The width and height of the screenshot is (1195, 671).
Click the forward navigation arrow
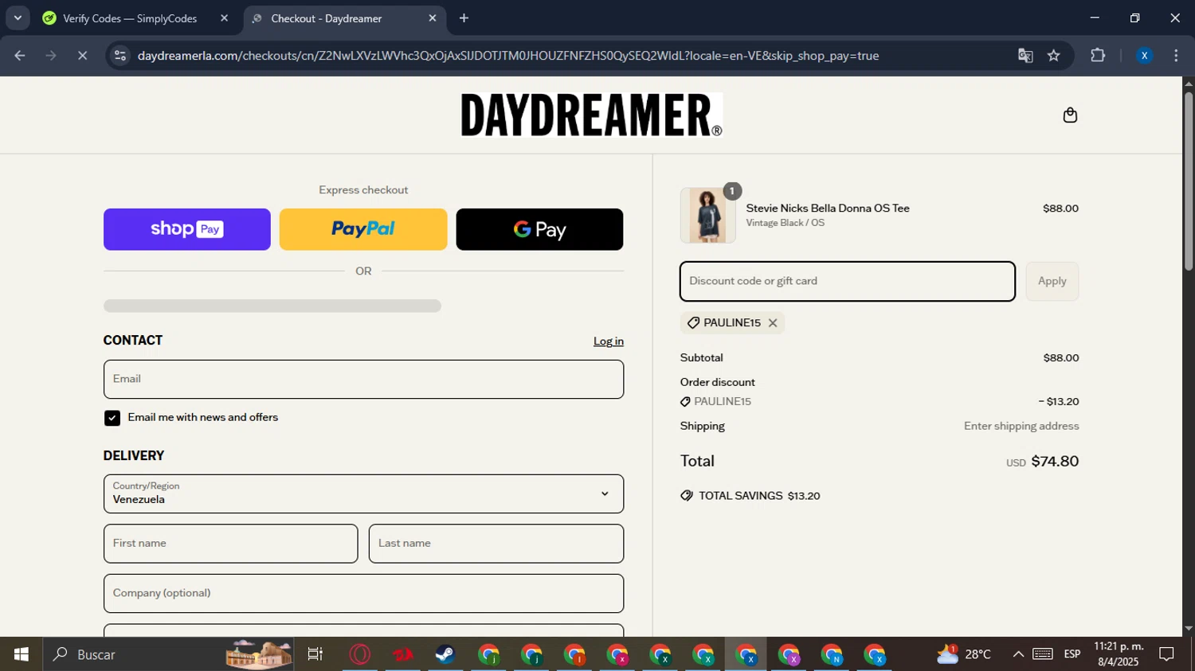(51, 56)
